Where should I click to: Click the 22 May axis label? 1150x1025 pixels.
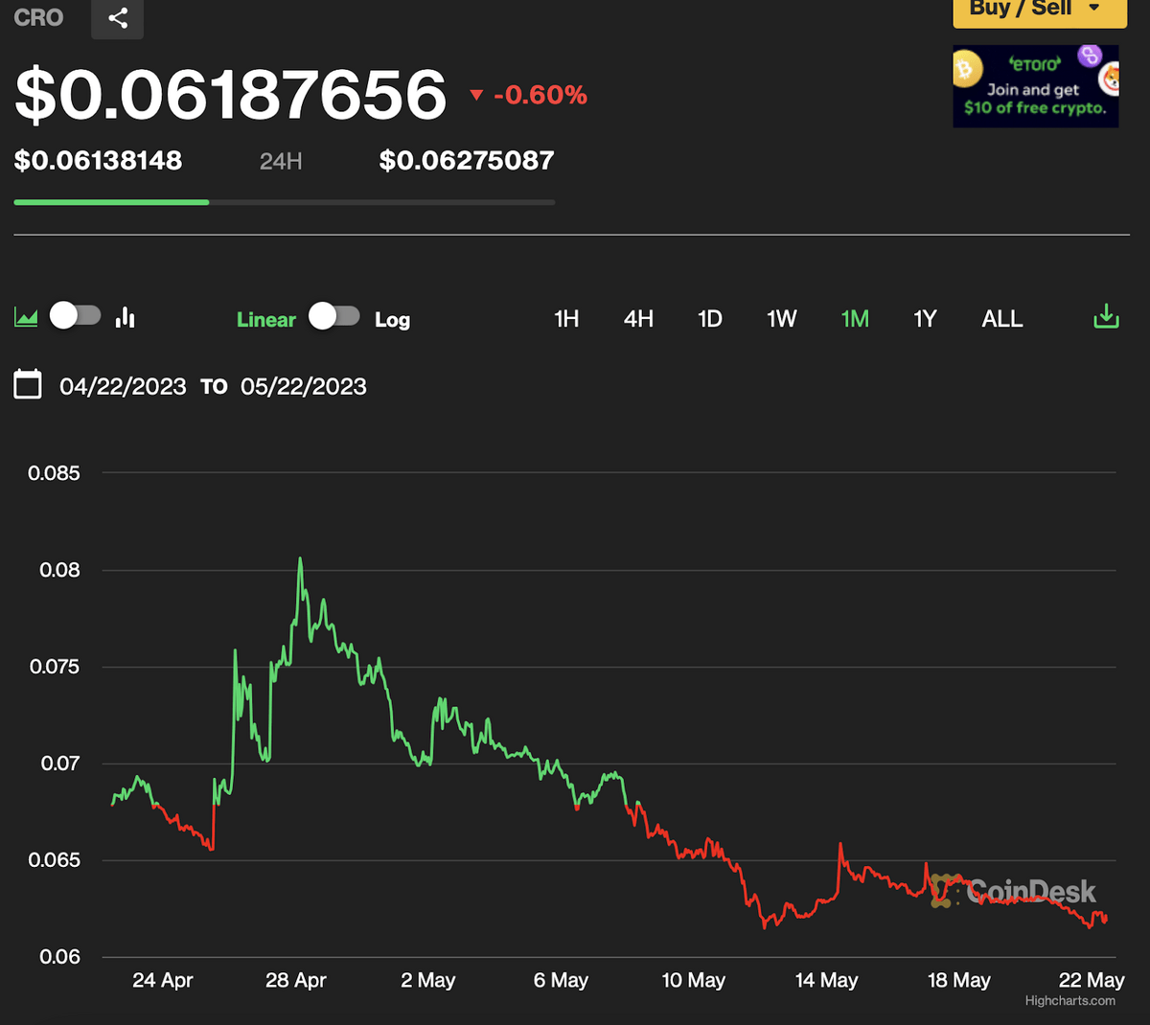coord(1092,980)
